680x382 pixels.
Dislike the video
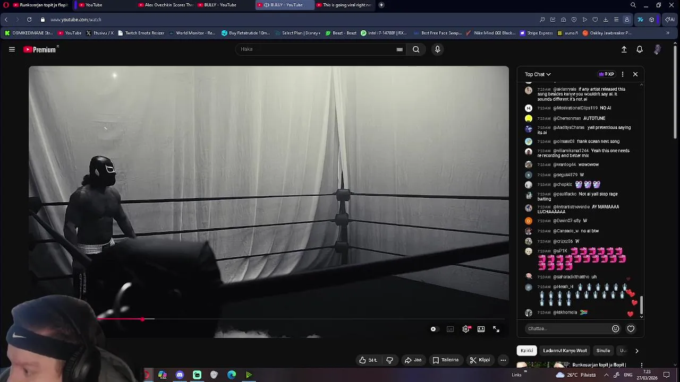[x=389, y=360]
